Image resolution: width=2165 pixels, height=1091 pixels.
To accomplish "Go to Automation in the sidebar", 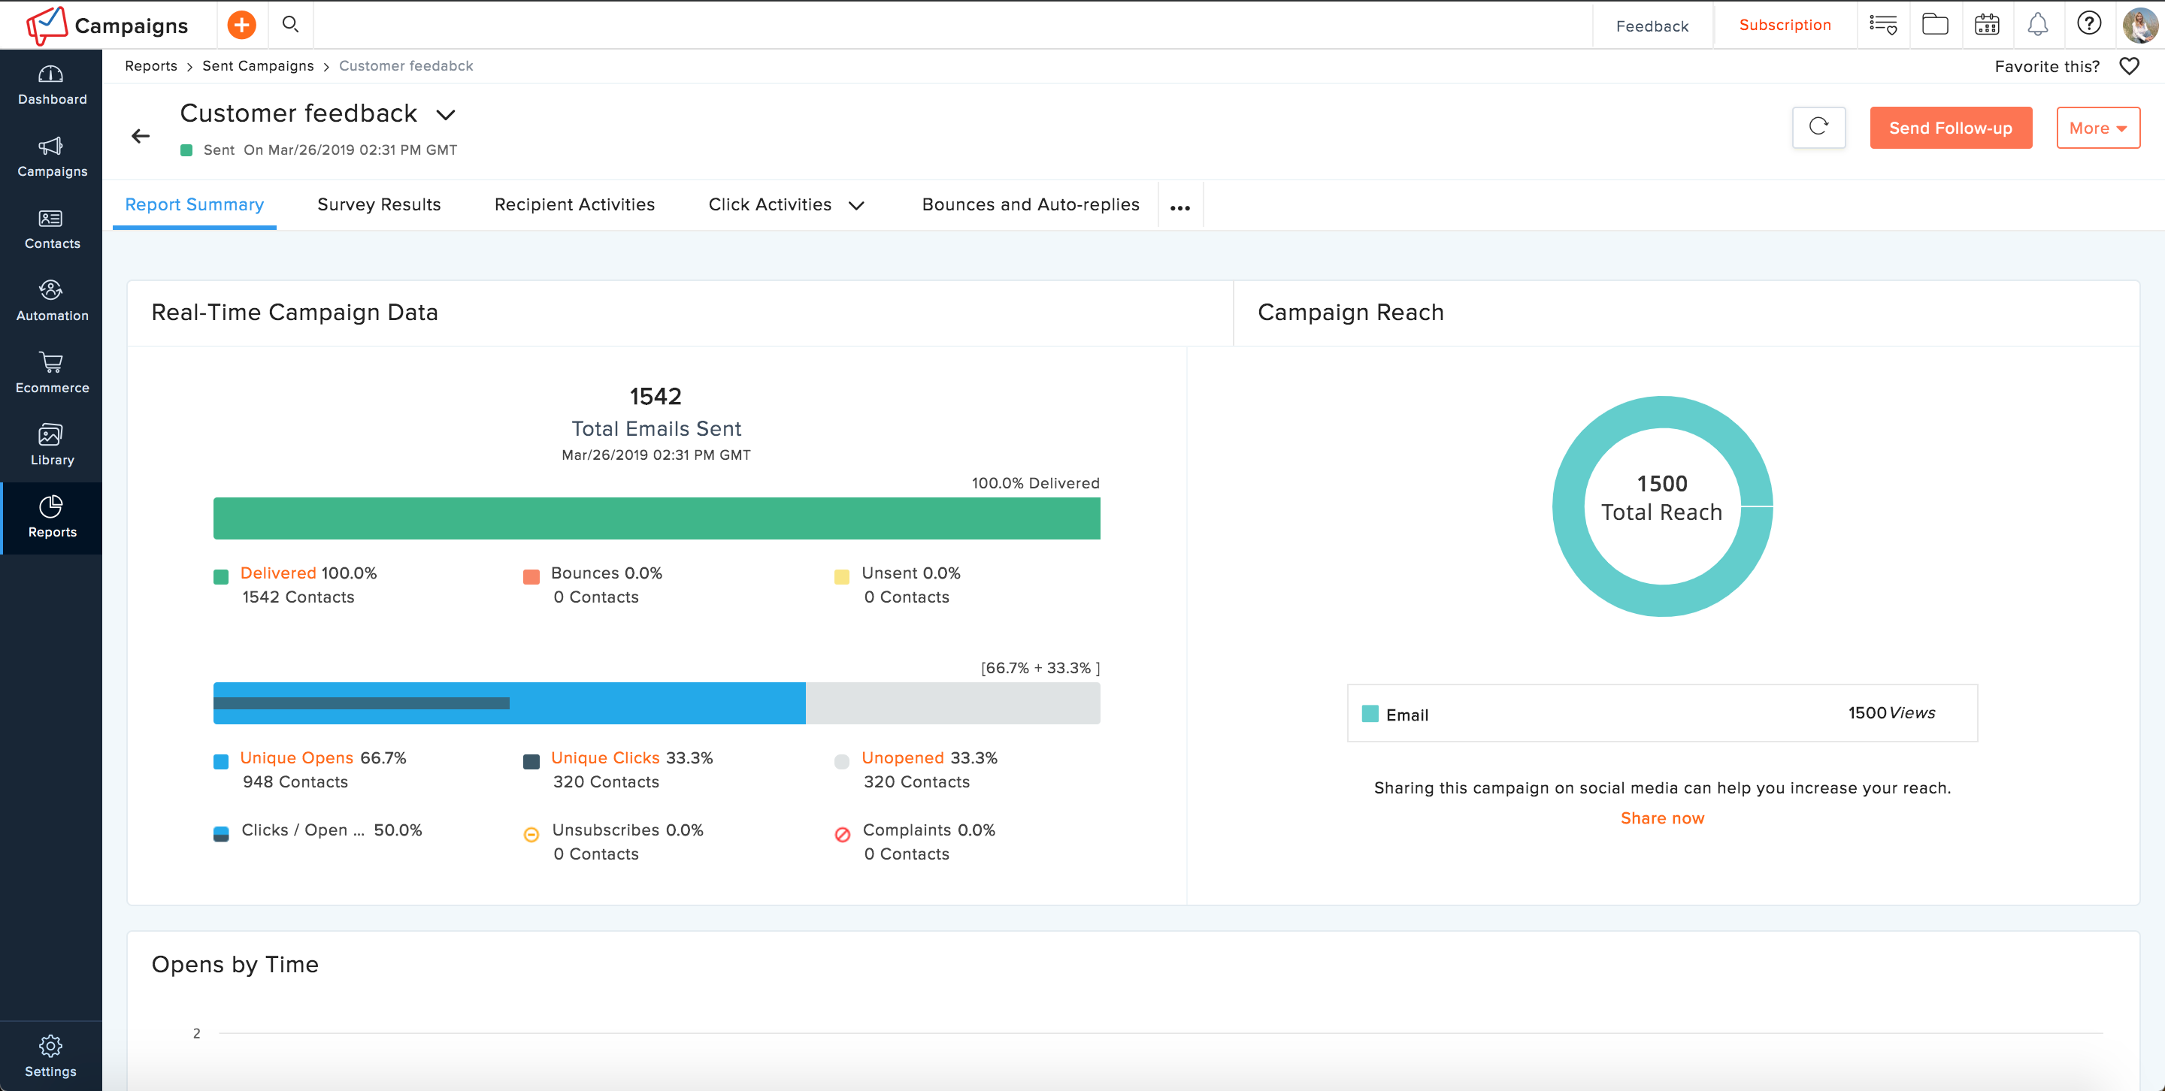I will click(x=51, y=301).
